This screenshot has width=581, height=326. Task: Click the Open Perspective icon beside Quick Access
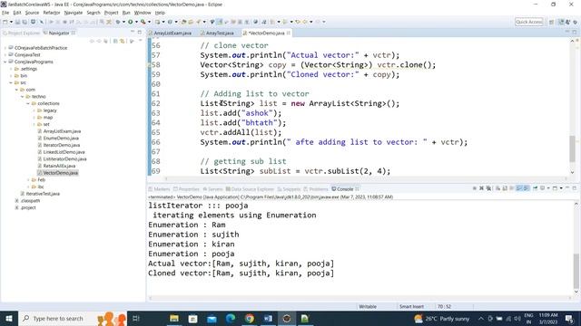pyautogui.click(x=552, y=22)
